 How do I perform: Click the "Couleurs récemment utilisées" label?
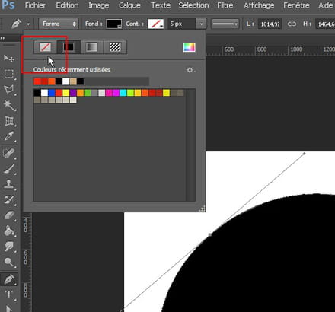pos(72,69)
